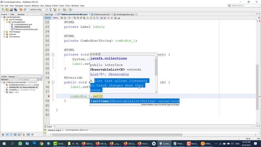Viewport: 261px width, 147px height.
Task: Click the red error marker at line 38
Action: [x=49, y=96]
